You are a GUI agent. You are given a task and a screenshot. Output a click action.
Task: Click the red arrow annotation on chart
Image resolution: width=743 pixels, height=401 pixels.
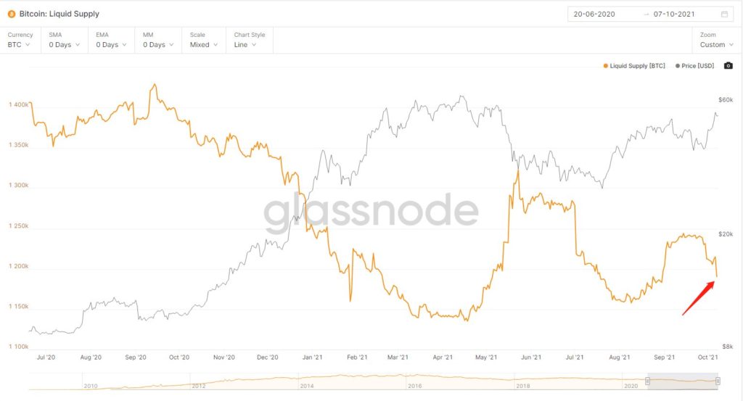pos(699,298)
